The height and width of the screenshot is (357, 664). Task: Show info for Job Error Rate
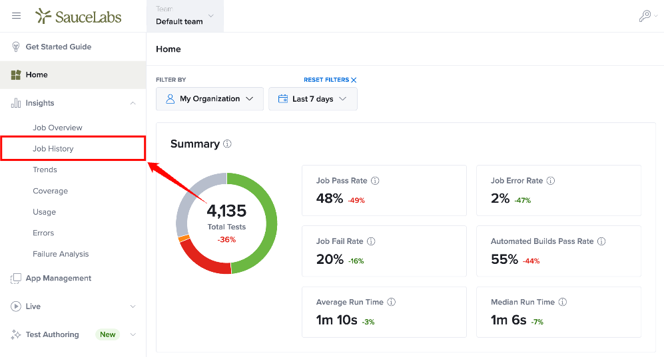551,180
